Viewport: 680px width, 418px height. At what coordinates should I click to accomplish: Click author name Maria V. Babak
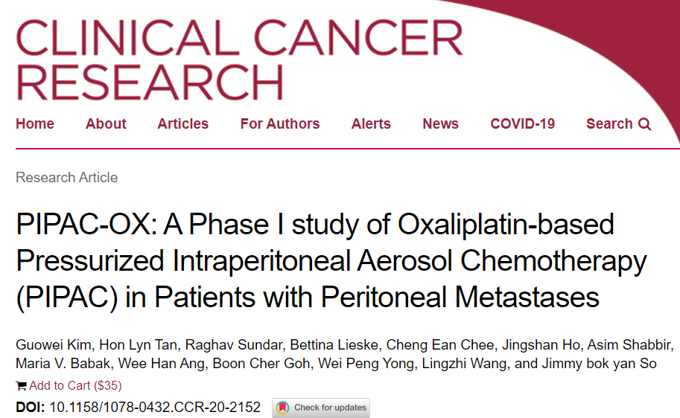click(58, 364)
